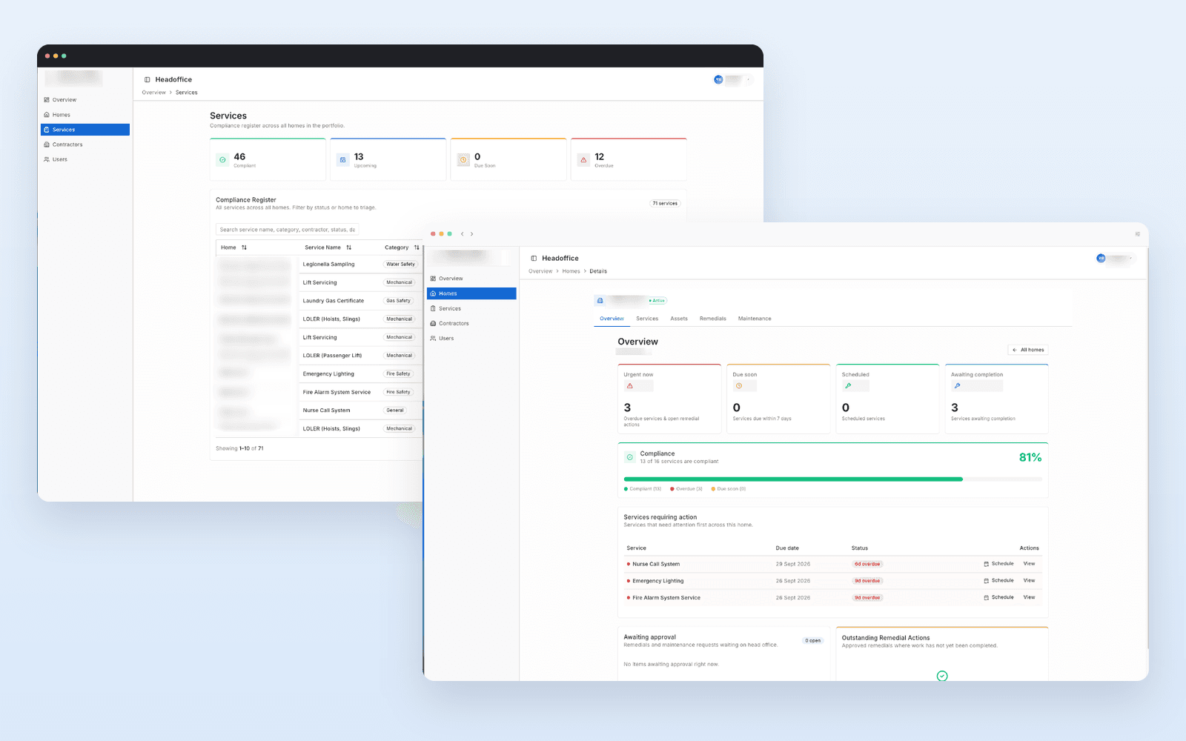1186x741 pixels.
Task: Schedule the Emergency Lighting service
Action: 998,581
